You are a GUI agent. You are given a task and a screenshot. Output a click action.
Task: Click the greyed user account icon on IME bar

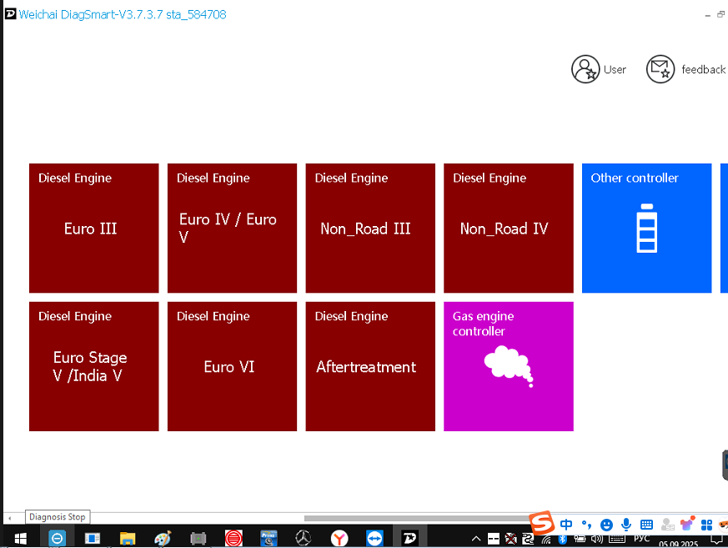pos(667,525)
